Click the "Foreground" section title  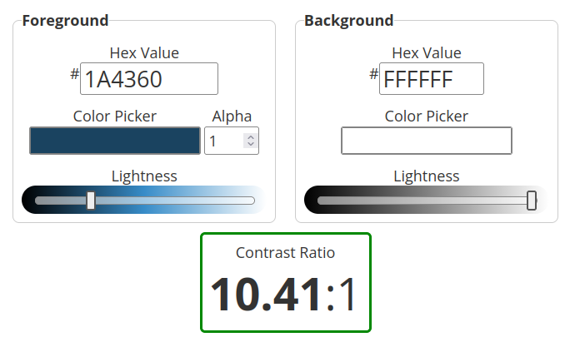tap(65, 20)
